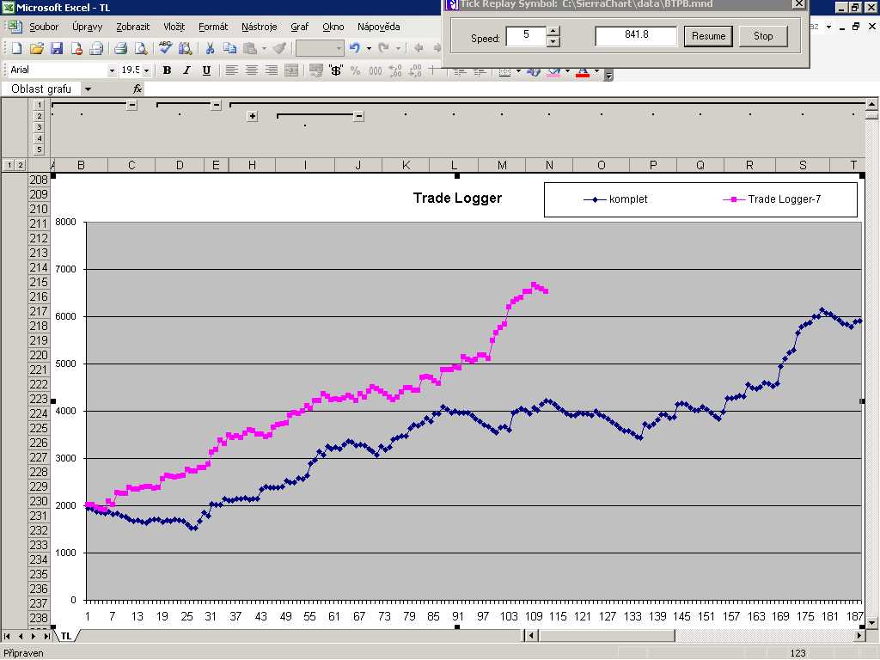Select the TL sheet tab
The height and width of the screenshot is (660, 880).
pos(66,636)
